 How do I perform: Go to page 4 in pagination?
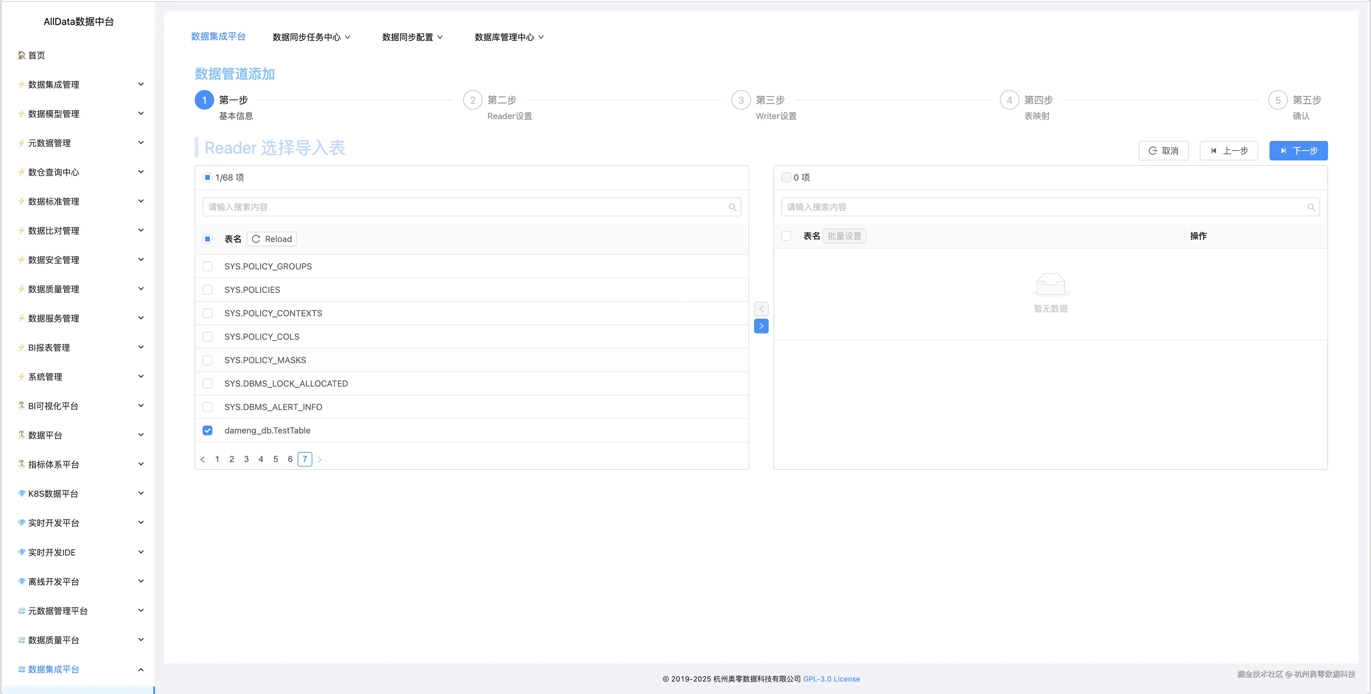click(261, 459)
